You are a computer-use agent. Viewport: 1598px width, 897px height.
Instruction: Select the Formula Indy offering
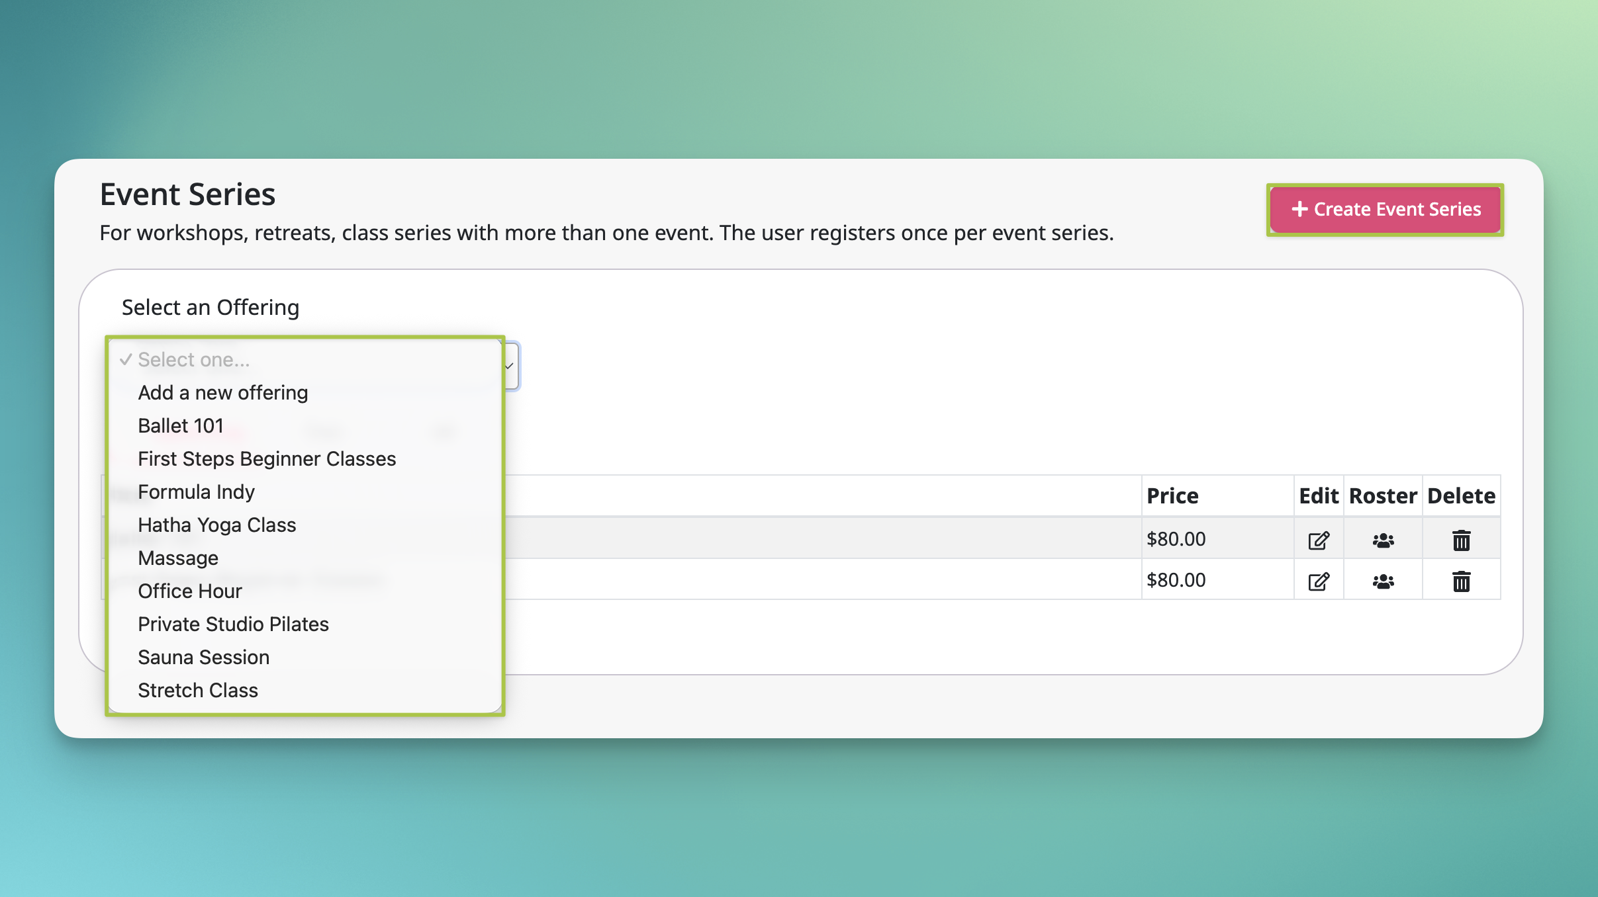pos(305,492)
